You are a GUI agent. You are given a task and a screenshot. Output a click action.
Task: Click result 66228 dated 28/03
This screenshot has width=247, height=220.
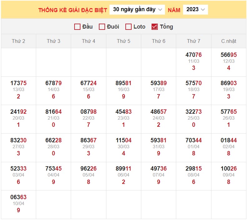pyautogui.click(x=53, y=140)
